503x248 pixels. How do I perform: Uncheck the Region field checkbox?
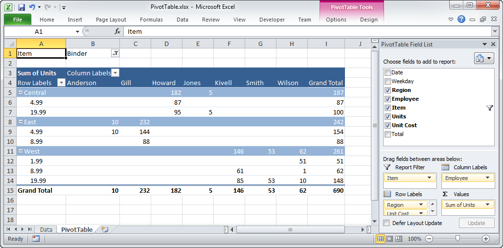pos(388,90)
